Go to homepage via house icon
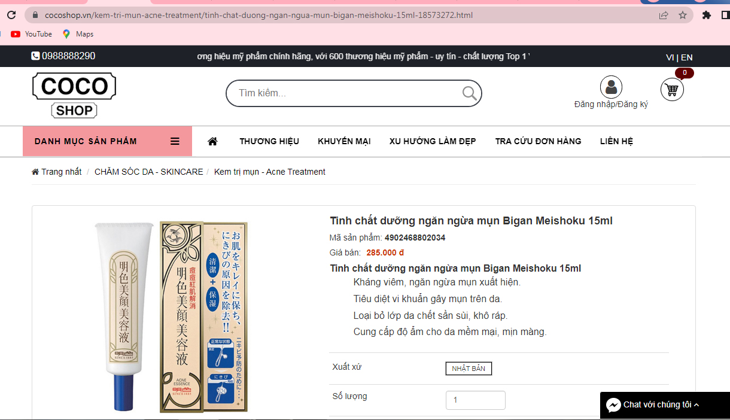The height and width of the screenshot is (420, 730). point(212,141)
